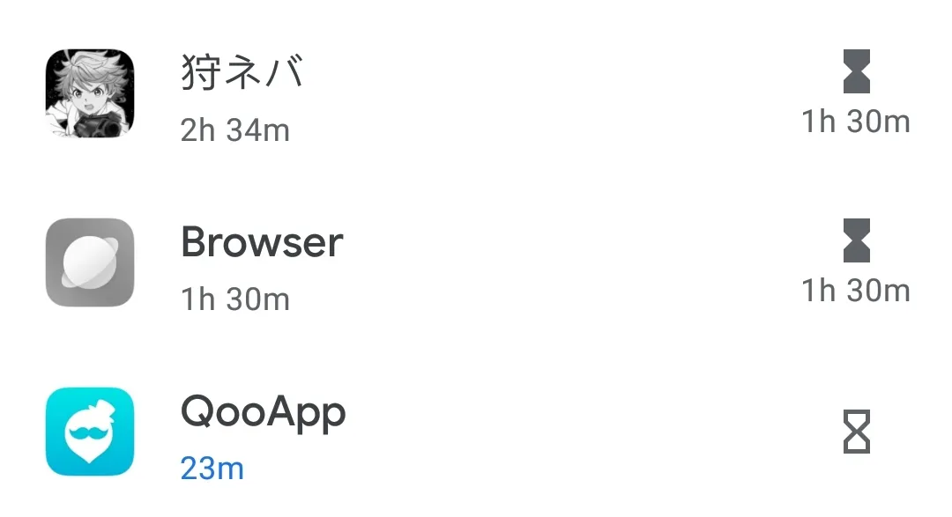Image resolution: width=952 pixels, height=517 pixels.
Task: Tap the teal QooApp app icon
Action: (90, 432)
